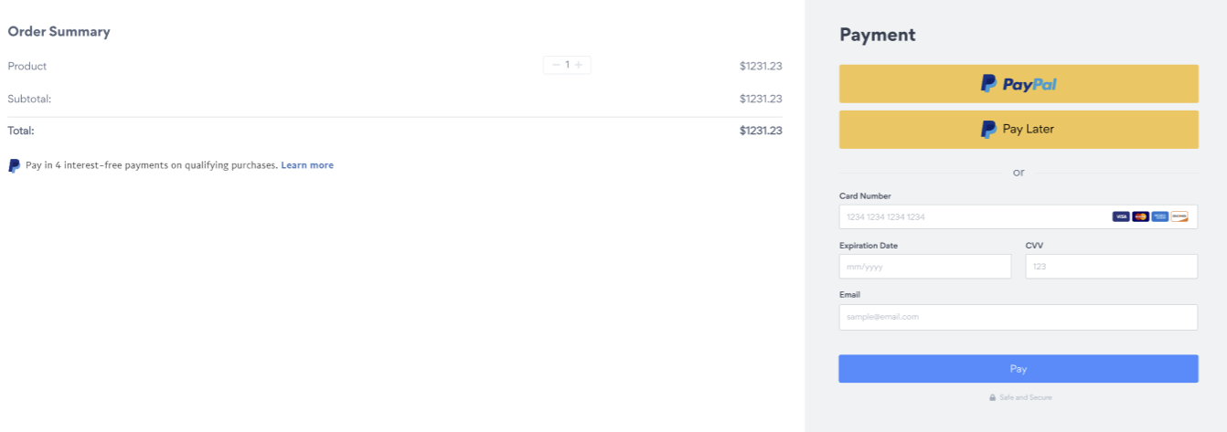Click the Mastercard logo icon

(1140, 216)
